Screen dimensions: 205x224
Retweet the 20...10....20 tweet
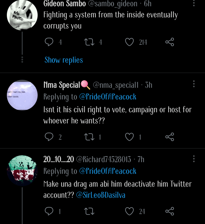89,211
